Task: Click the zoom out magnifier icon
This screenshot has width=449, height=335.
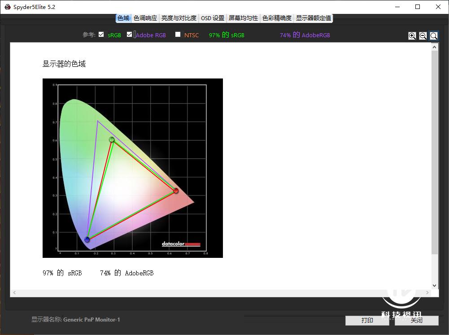Action: [423, 35]
